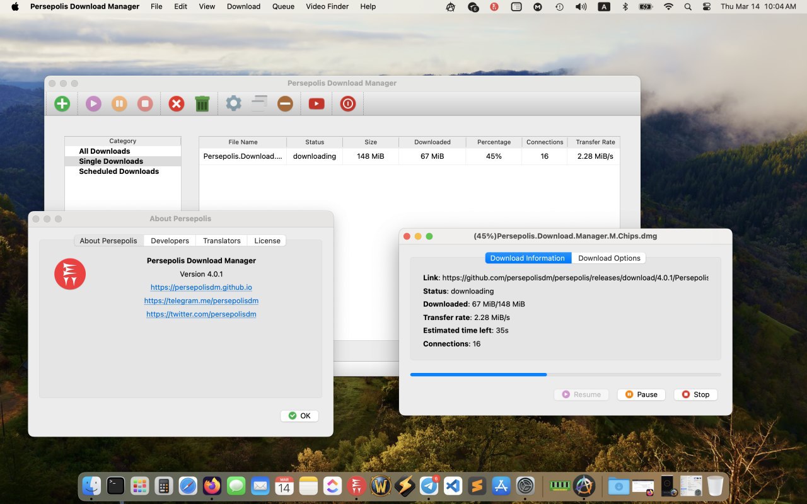Sort by the Status column header

point(315,142)
